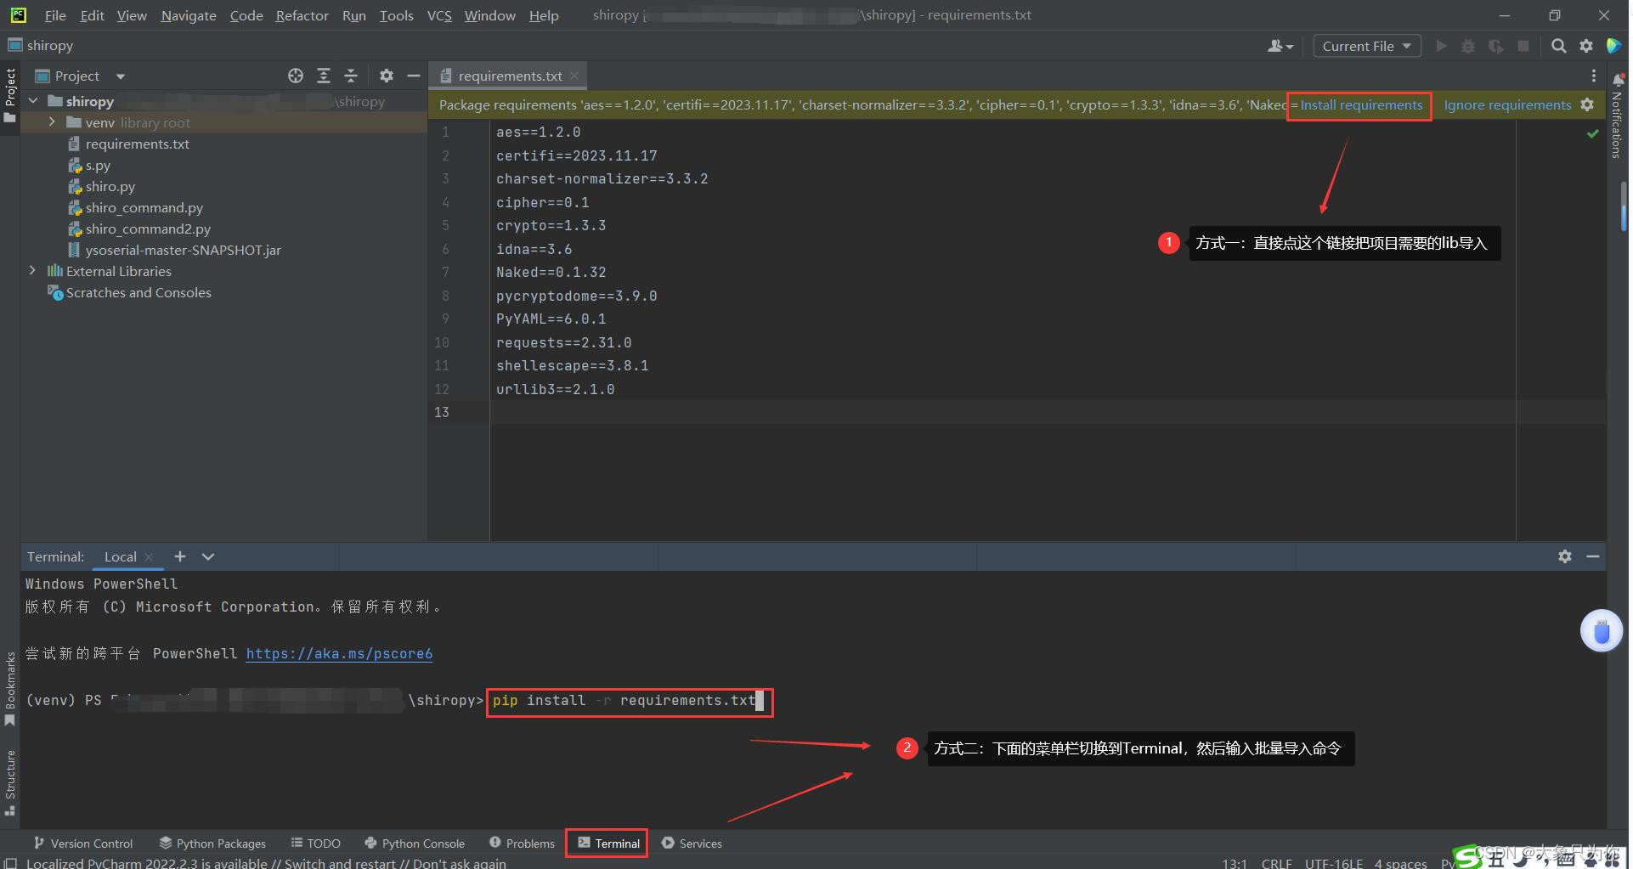Click the Stop square icon in toolbar

click(x=1523, y=46)
